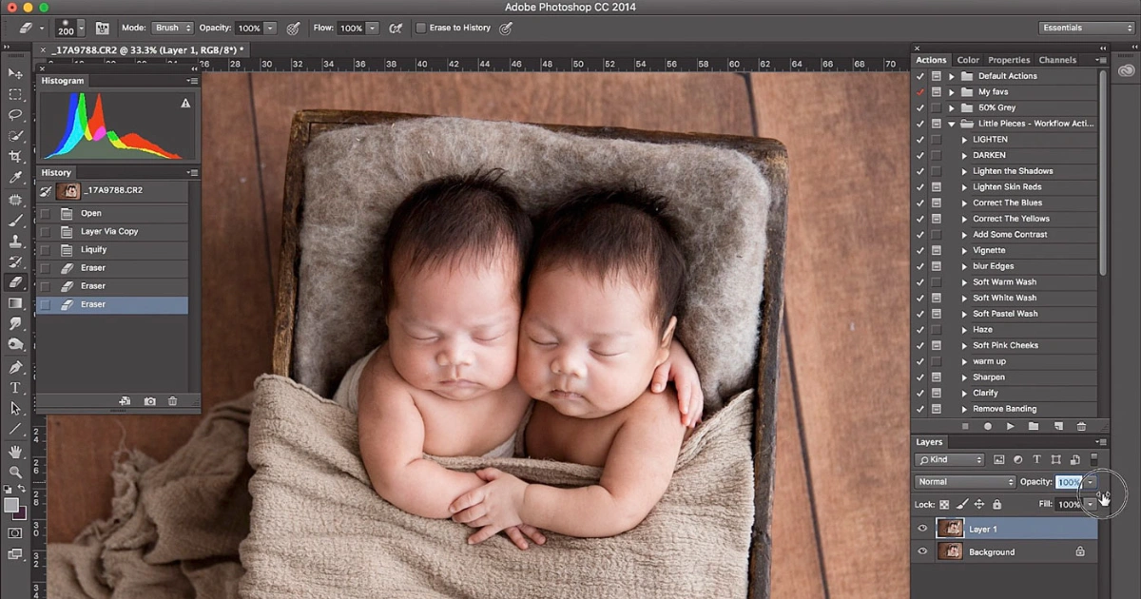This screenshot has width=1141, height=599.
Task: Hide the Background layer
Action: pyautogui.click(x=920, y=551)
